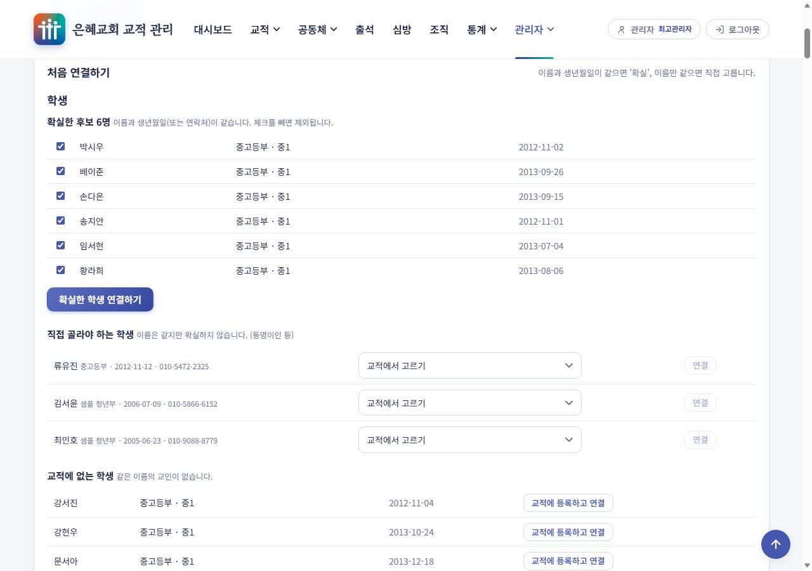Click the name 문서아
This screenshot has height=571, width=812.
[66, 561]
